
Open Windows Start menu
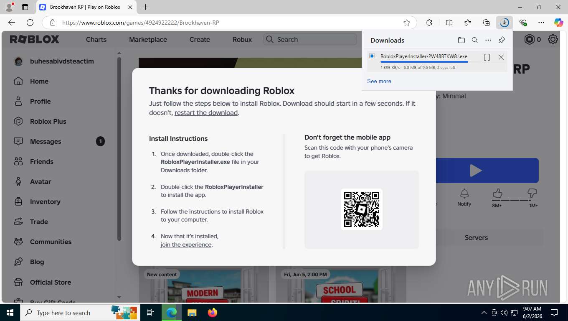coord(10,313)
